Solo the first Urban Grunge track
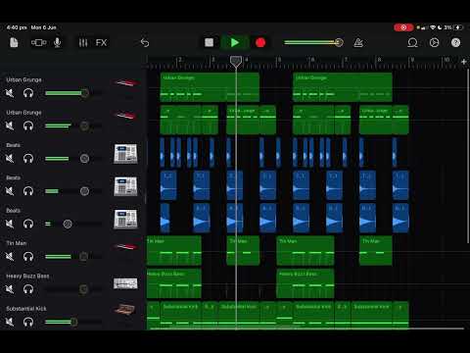470x353 pixels. pos(28,93)
